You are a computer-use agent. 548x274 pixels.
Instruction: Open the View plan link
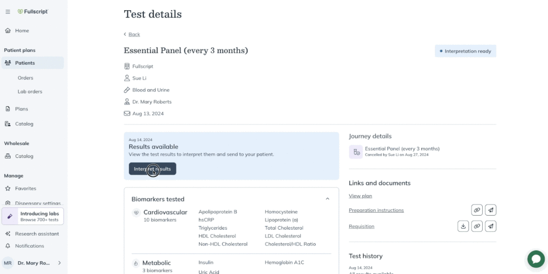coord(360,196)
